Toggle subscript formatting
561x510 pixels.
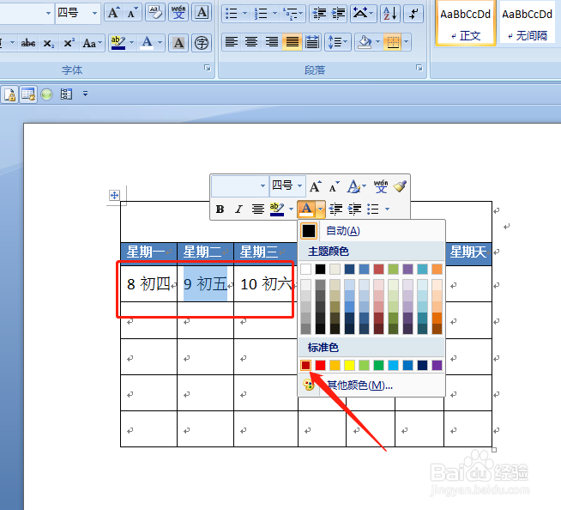pos(49,43)
